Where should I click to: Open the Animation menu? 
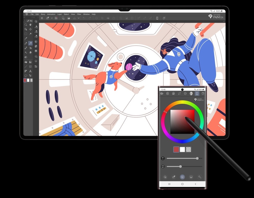(x=51, y=14)
